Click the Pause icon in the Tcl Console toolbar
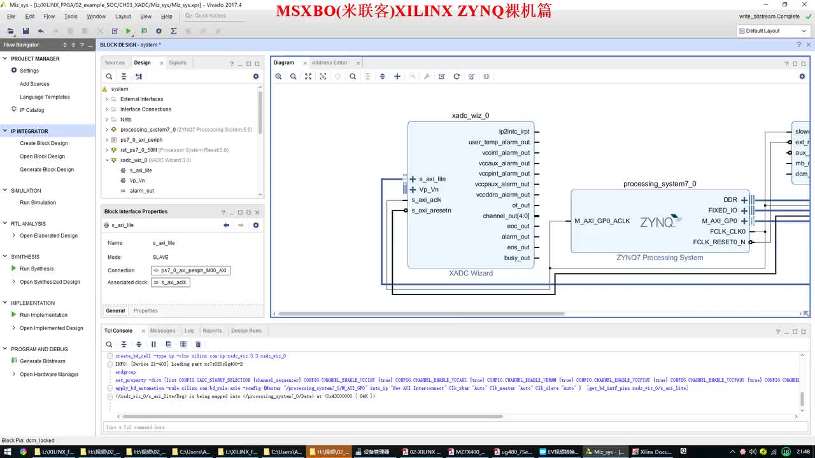This screenshot has height=458, width=815. point(153,344)
